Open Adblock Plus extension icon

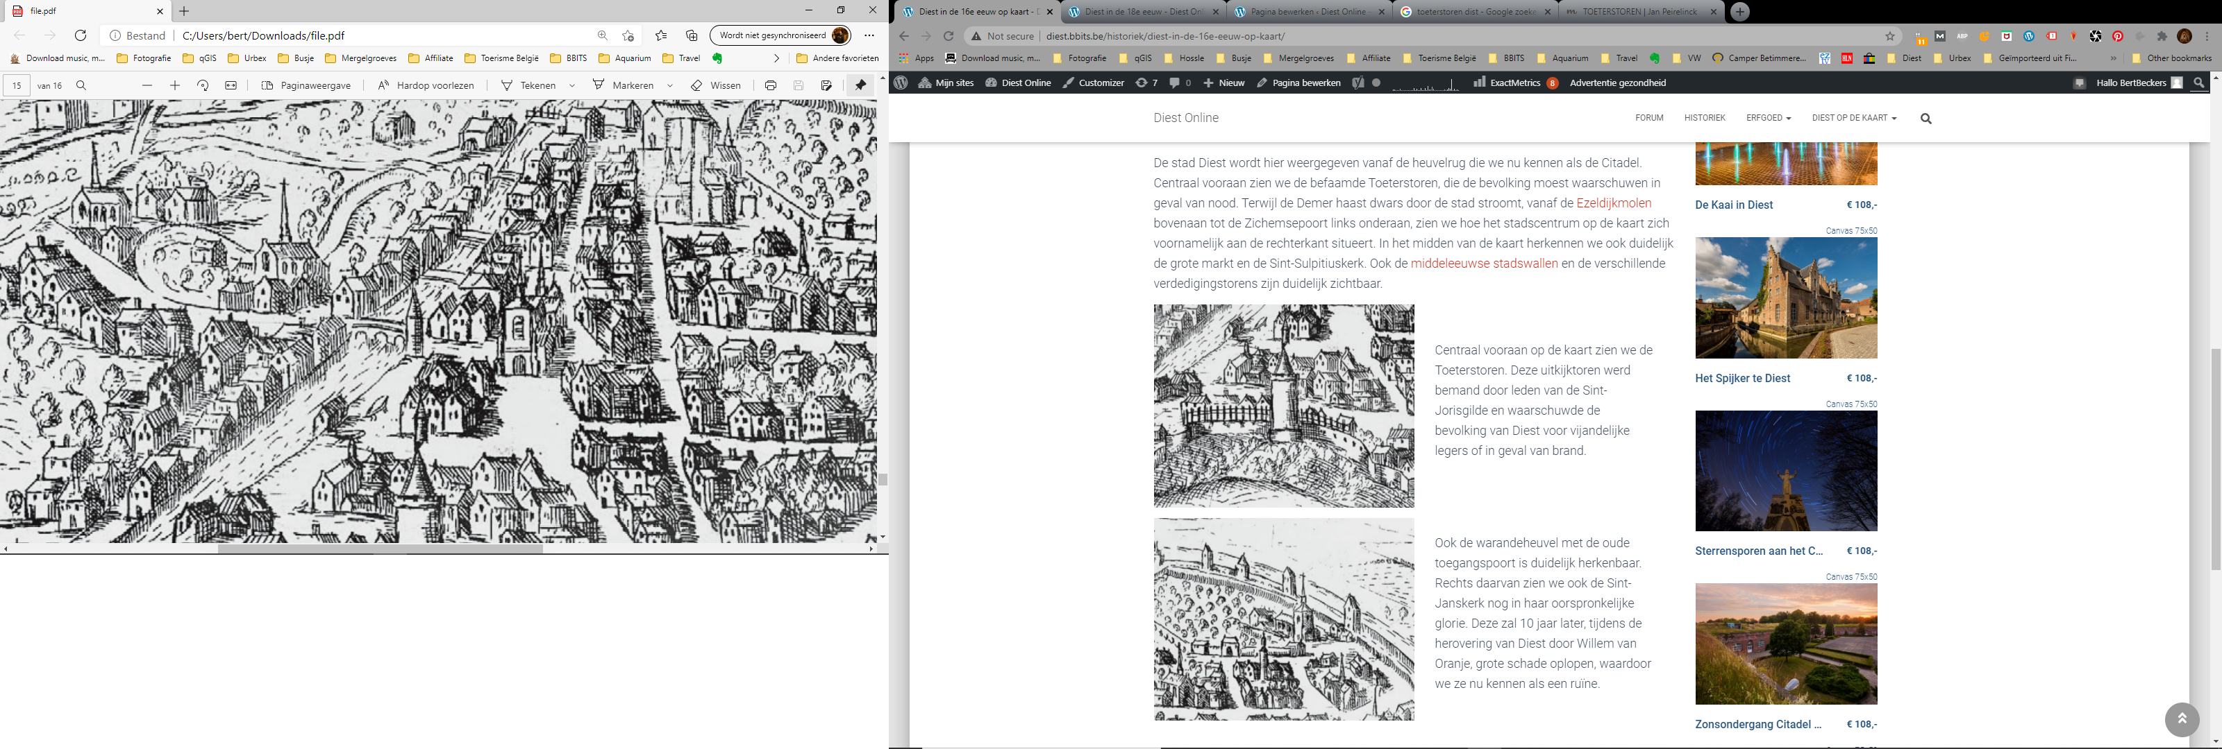coord(1962,36)
